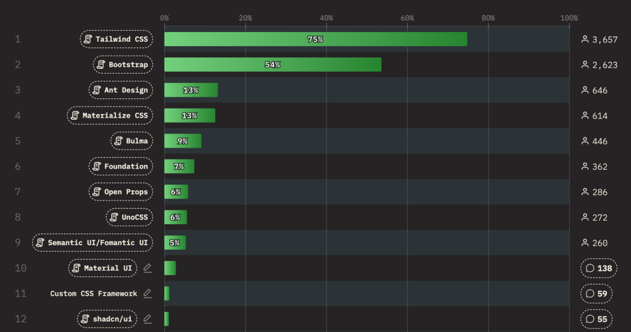
Task: Click the Material UI label pill
Action: pyautogui.click(x=103, y=268)
